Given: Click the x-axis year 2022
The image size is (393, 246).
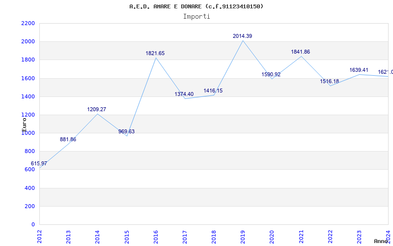Looking at the screenshot, I should (330, 237).
